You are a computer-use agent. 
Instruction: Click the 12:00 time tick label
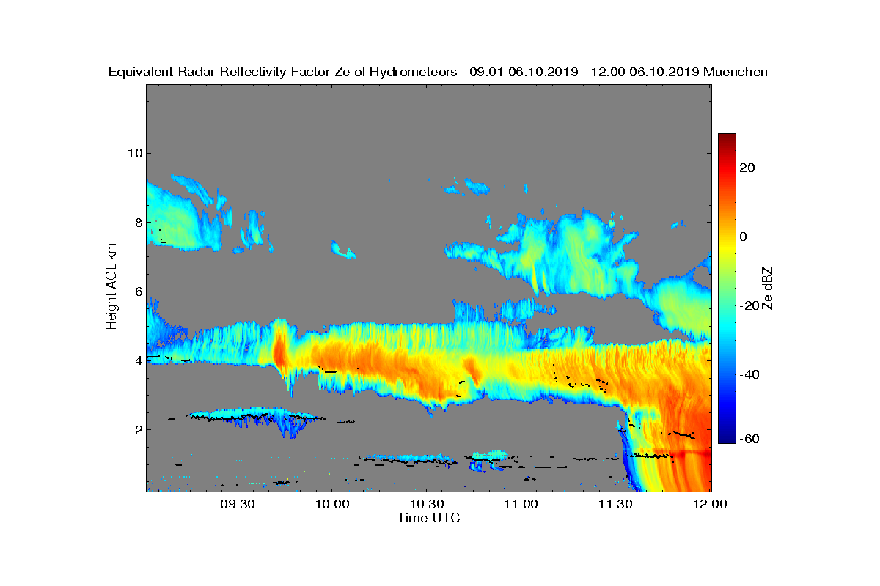[x=710, y=505]
